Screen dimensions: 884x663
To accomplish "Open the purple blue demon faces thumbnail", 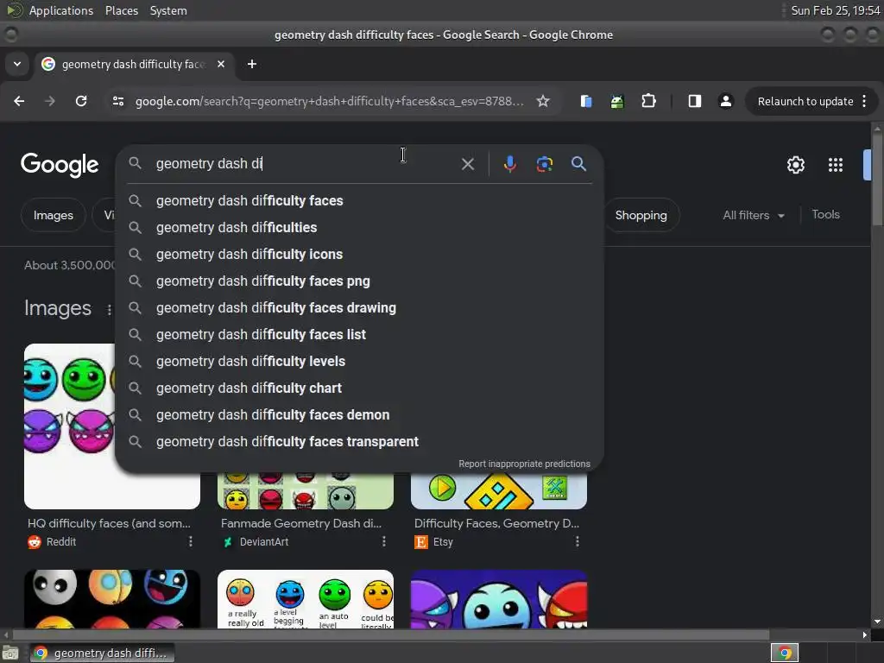I will [x=499, y=599].
